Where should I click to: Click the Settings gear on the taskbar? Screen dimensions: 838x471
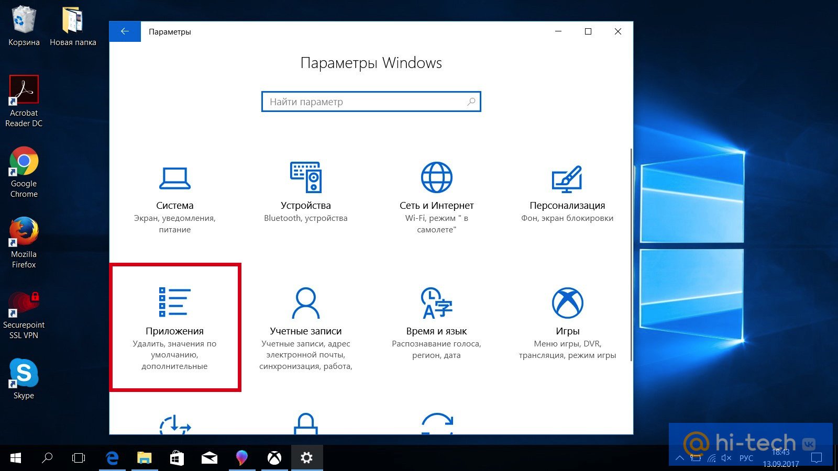coord(307,458)
